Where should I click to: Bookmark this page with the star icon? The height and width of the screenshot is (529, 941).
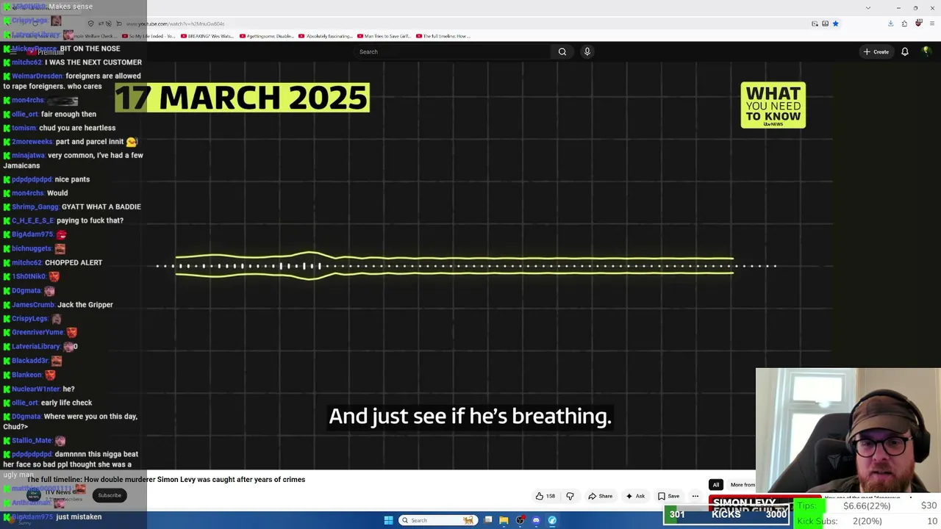tap(835, 24)
